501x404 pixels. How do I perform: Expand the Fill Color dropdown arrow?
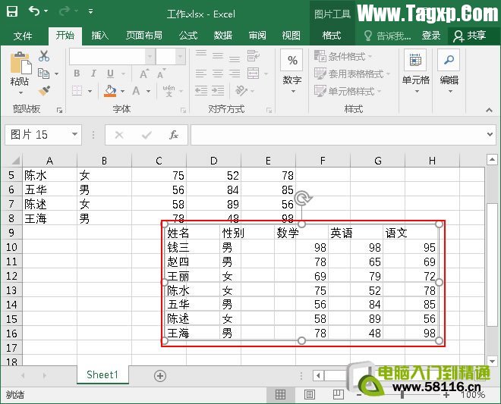pos(123,91)
